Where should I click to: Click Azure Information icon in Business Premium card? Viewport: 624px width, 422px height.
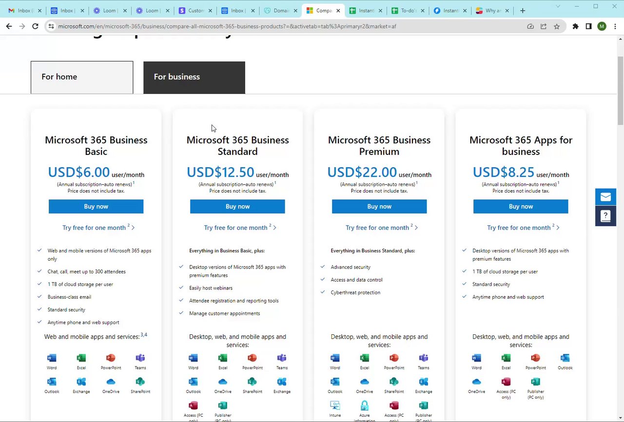(365, 405)
